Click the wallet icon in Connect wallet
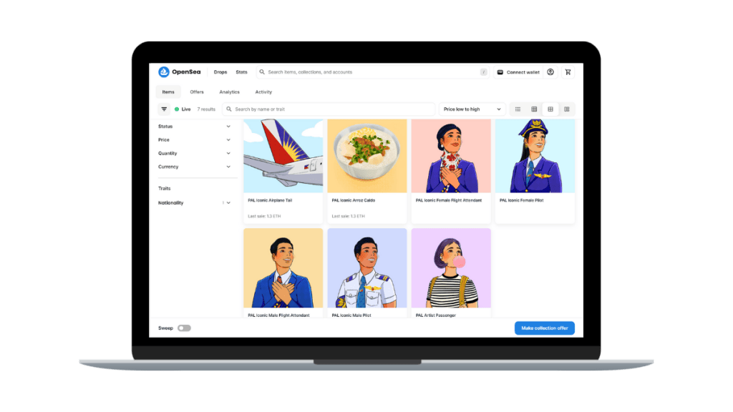The height and width of the screenshot is (412, 733). [x=500, y=72]
